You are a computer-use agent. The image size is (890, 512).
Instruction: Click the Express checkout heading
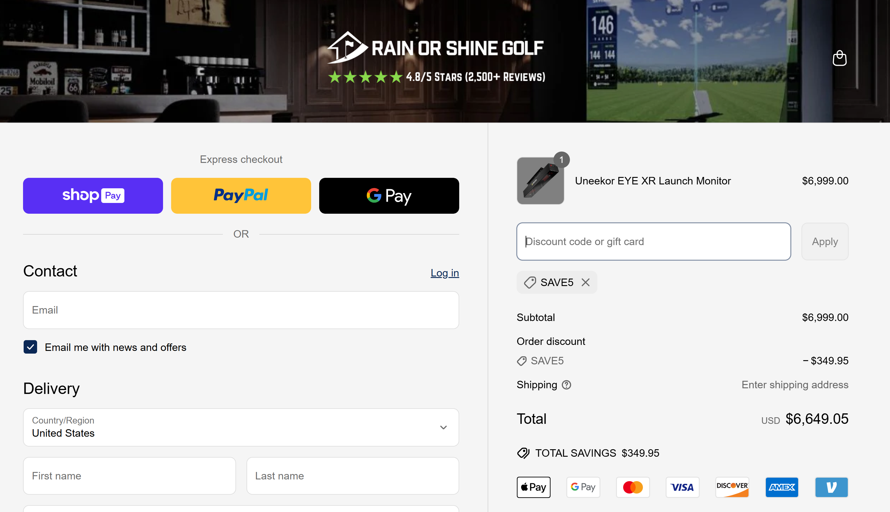pos(241,159)
